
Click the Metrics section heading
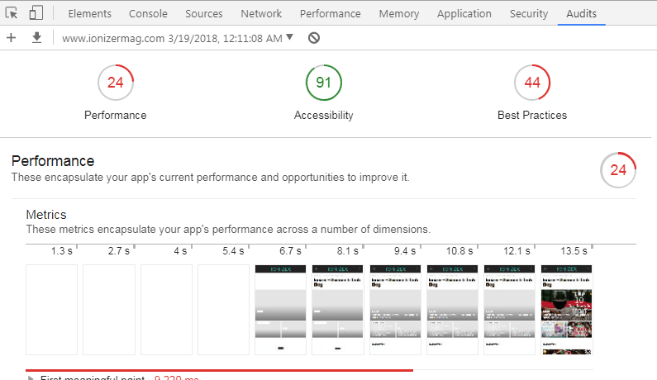click(46, 215)
